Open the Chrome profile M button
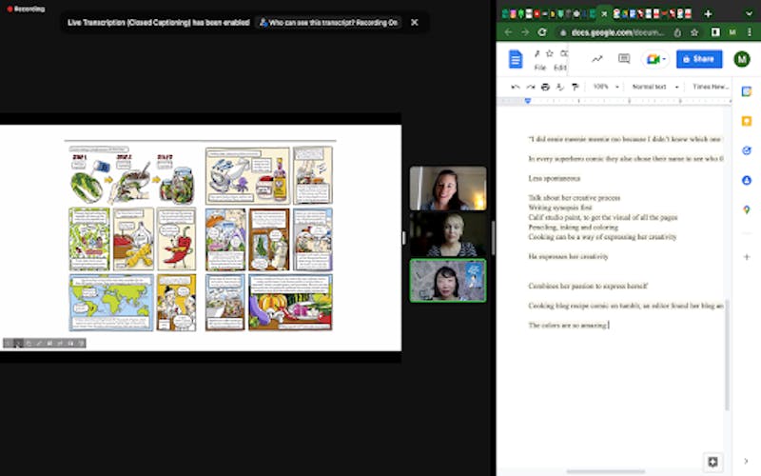The width and height of the screenshot is (761, 476). (732, 32)
